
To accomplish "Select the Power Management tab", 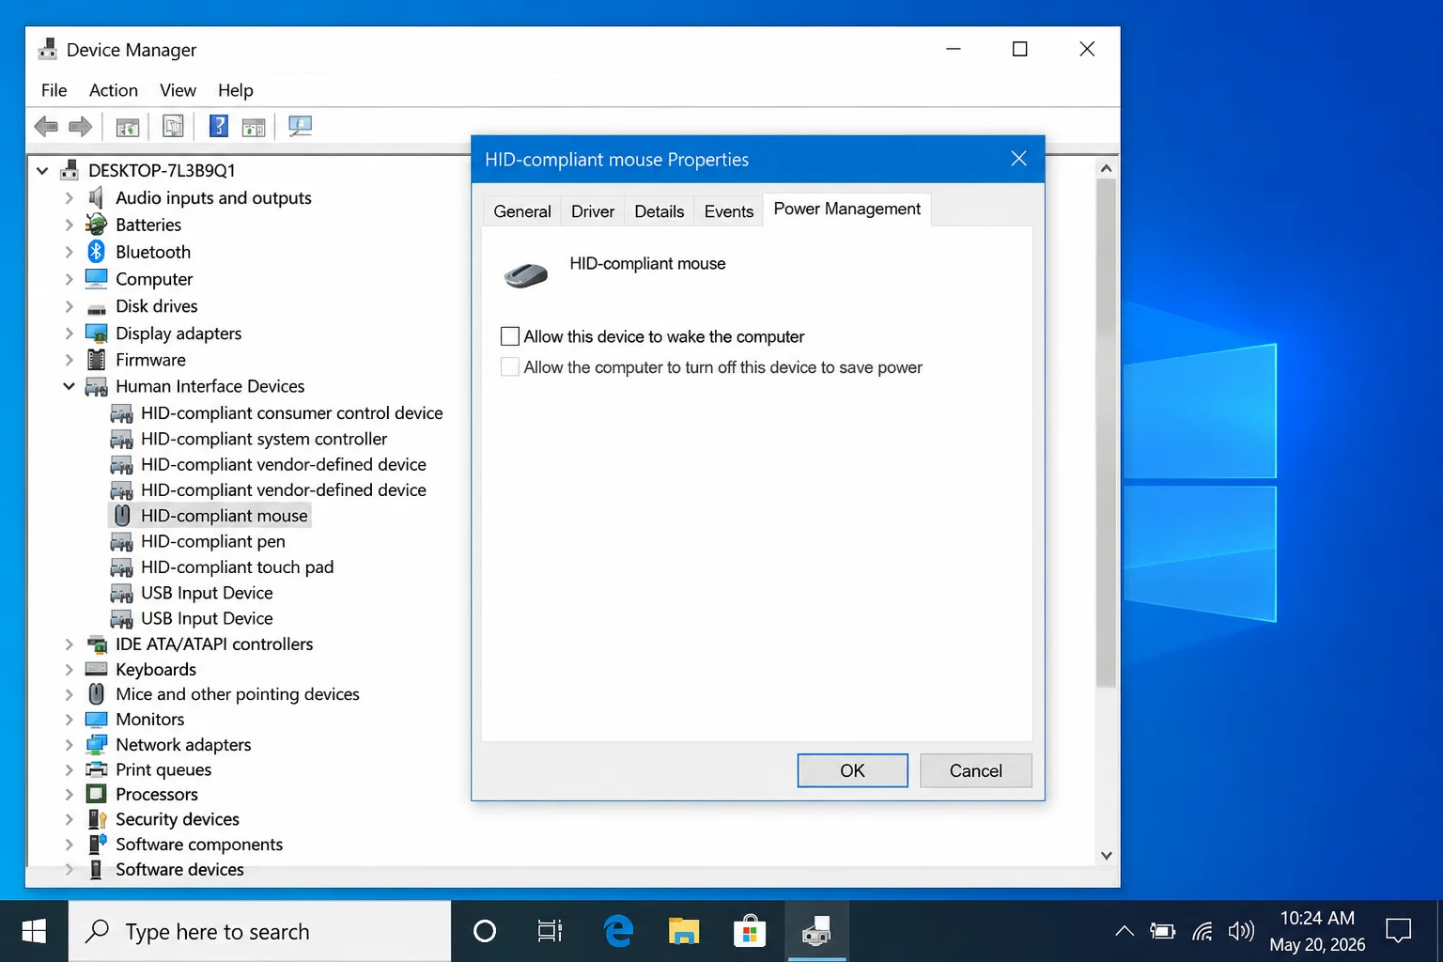I will click(846, 209).
